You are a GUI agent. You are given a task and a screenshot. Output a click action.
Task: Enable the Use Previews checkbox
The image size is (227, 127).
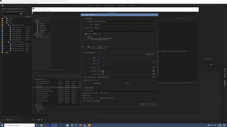coord(101,93)
